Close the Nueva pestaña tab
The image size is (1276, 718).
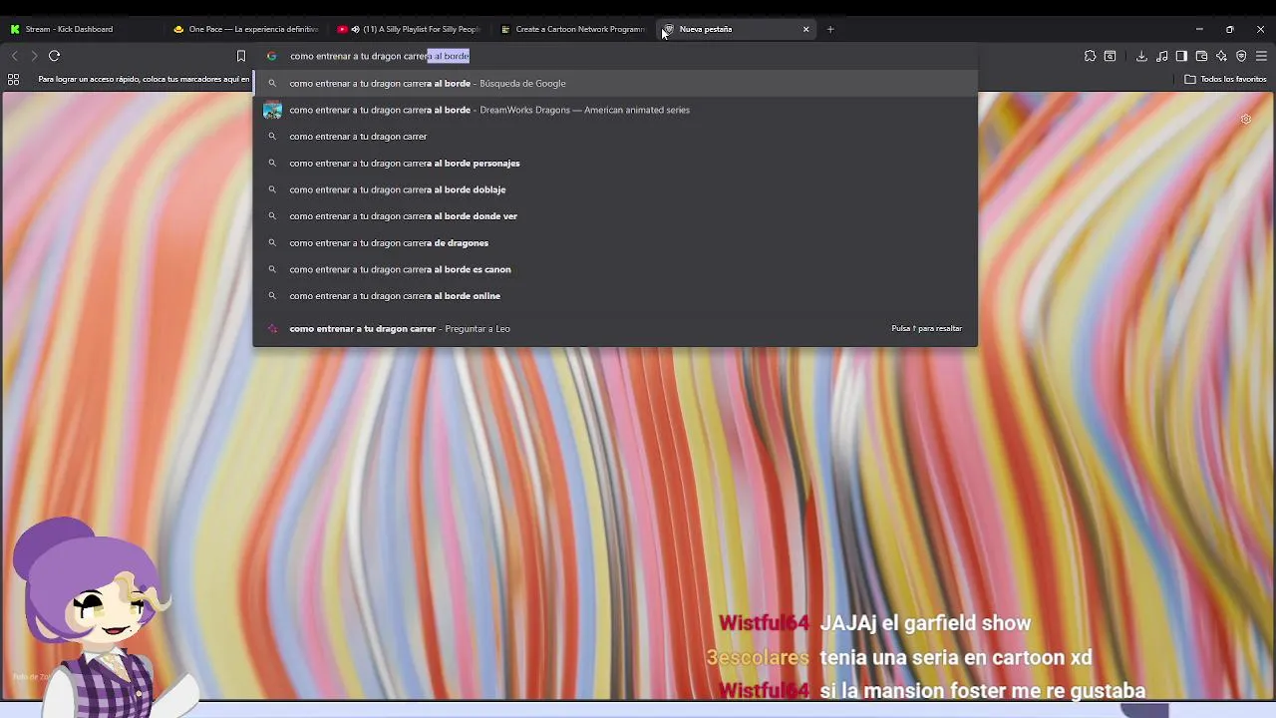click(x=805, y=29)
